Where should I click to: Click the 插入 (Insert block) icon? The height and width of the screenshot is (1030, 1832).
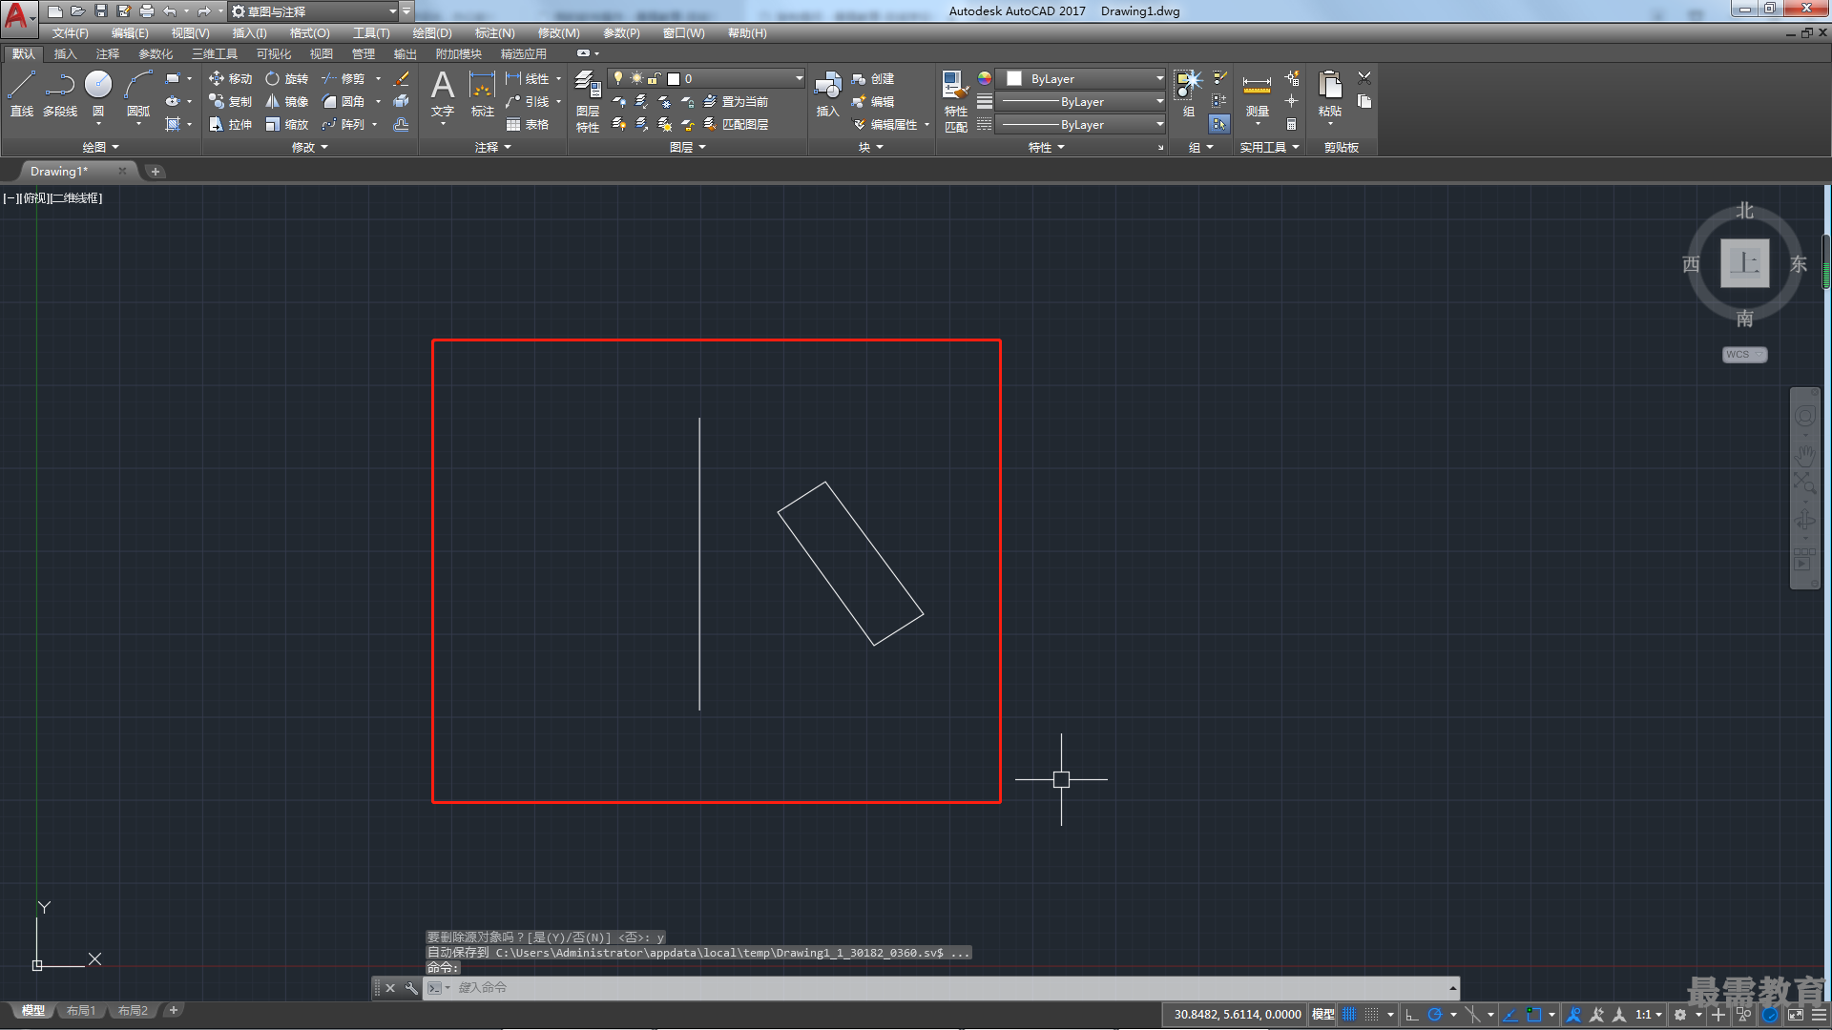827,93
